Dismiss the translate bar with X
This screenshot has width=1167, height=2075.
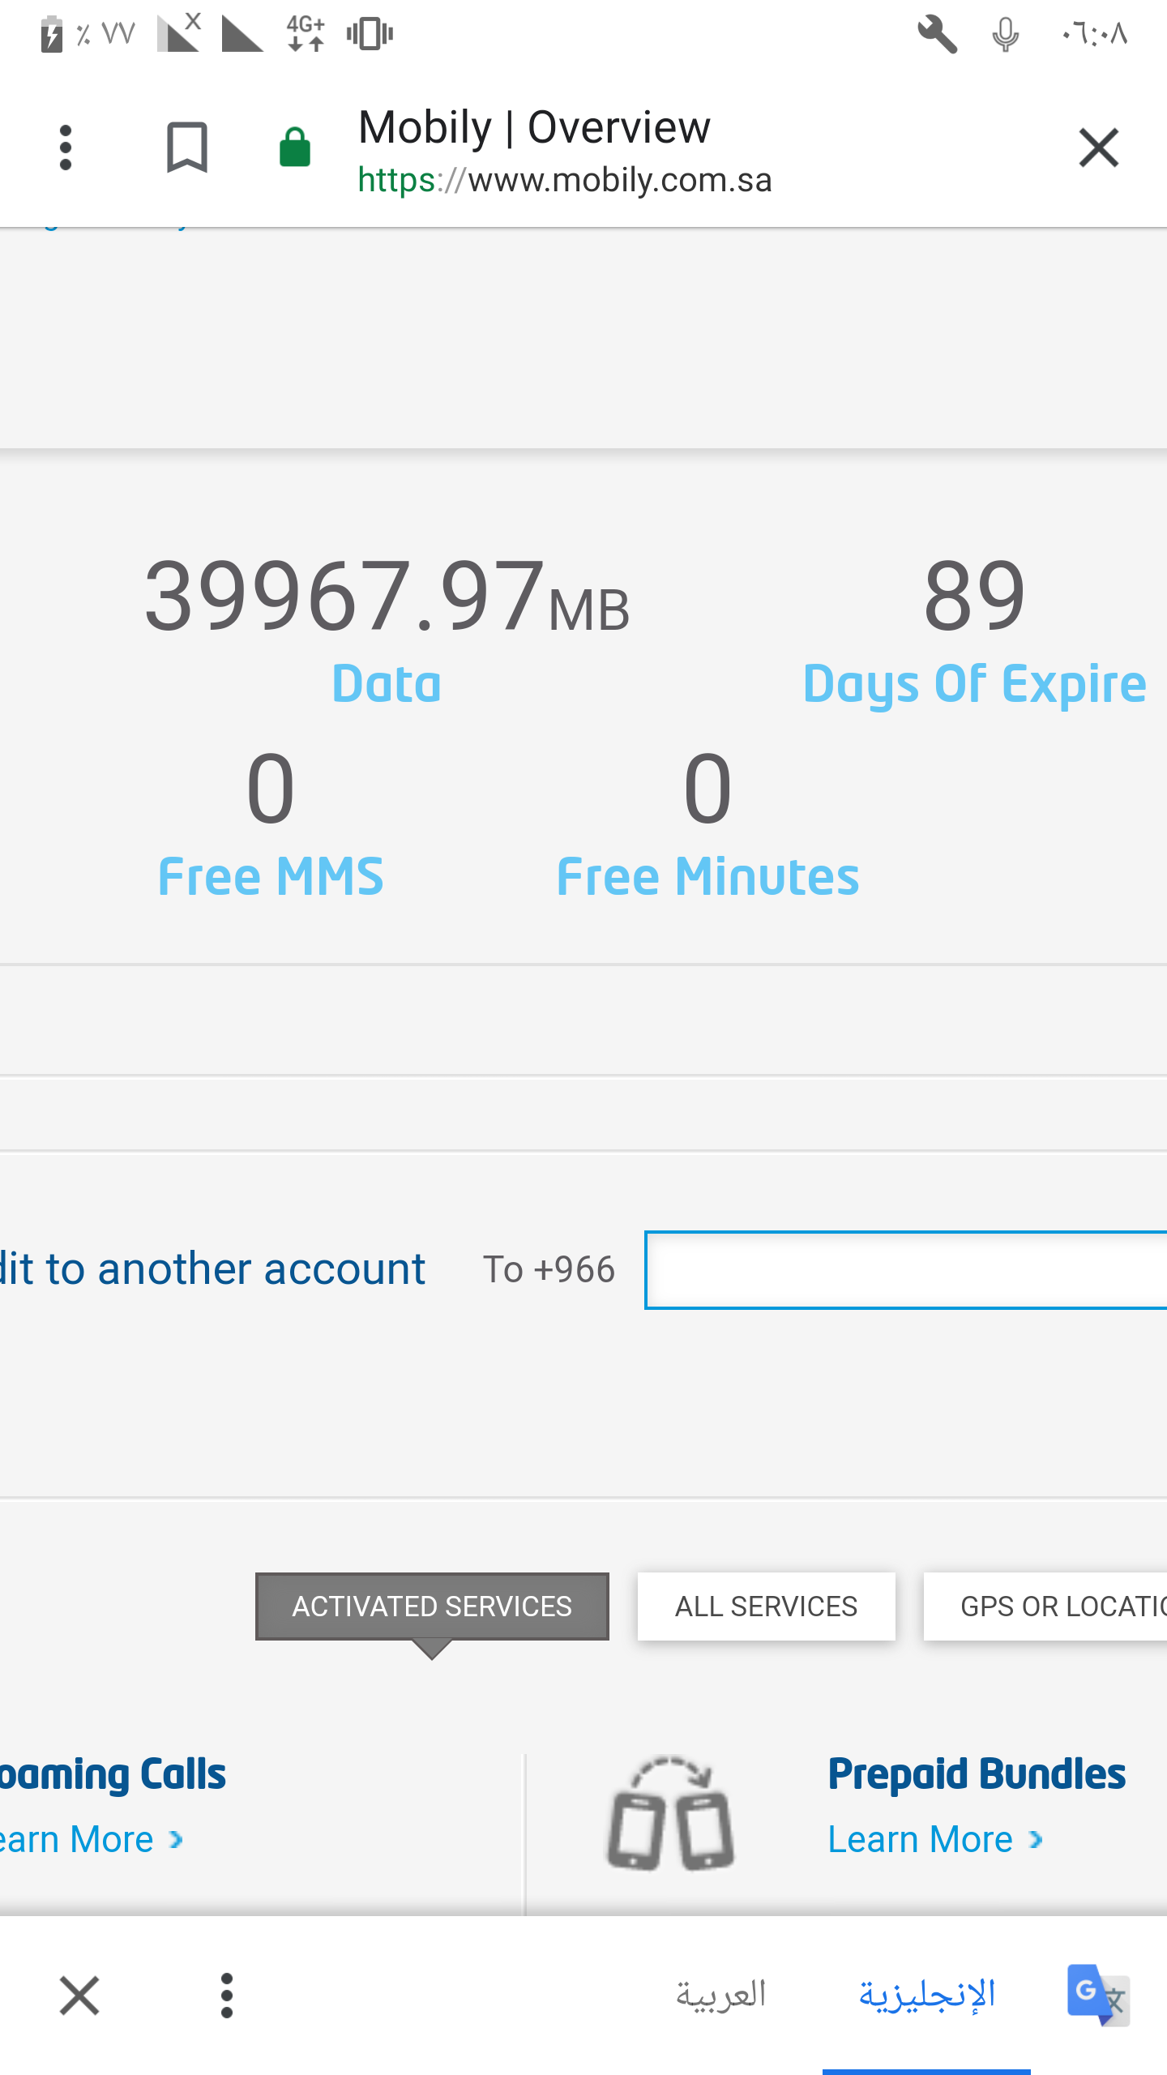(79, 1996)
